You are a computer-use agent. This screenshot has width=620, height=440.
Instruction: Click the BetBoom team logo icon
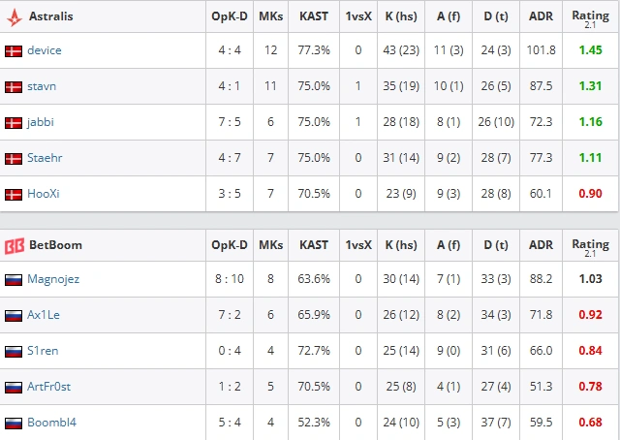15,246
